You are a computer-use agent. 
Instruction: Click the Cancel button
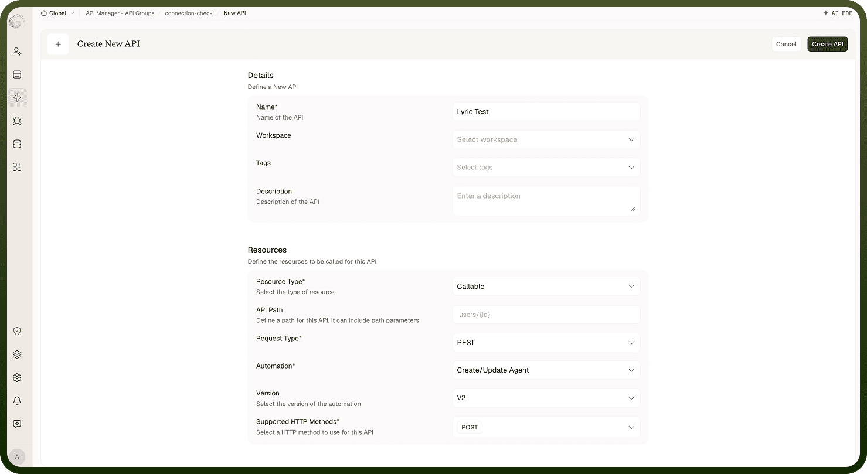tap(786, 44)
